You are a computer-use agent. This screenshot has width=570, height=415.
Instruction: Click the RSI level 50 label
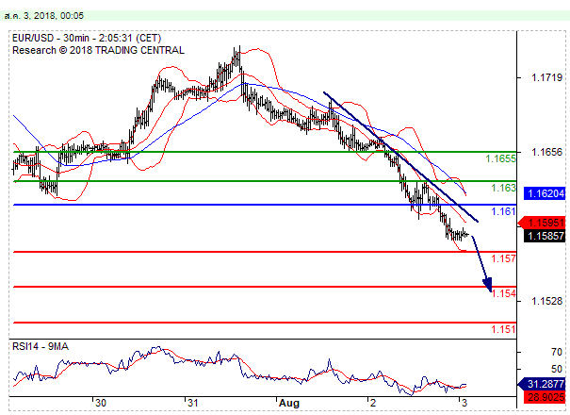[557, 369]
